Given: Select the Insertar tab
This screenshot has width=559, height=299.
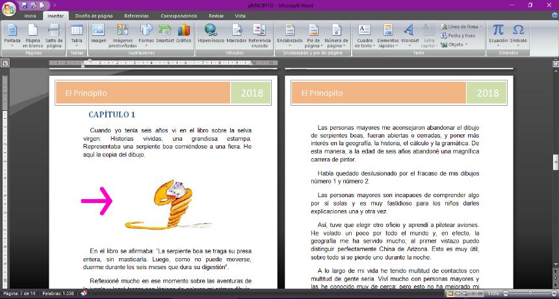Looking at the screenshot, I should [56, 16].
